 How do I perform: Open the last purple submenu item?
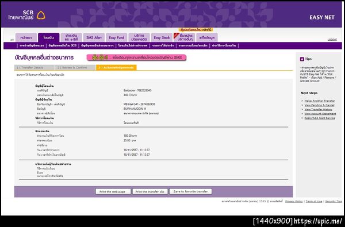pyautogui.click(x=224, y=45)
